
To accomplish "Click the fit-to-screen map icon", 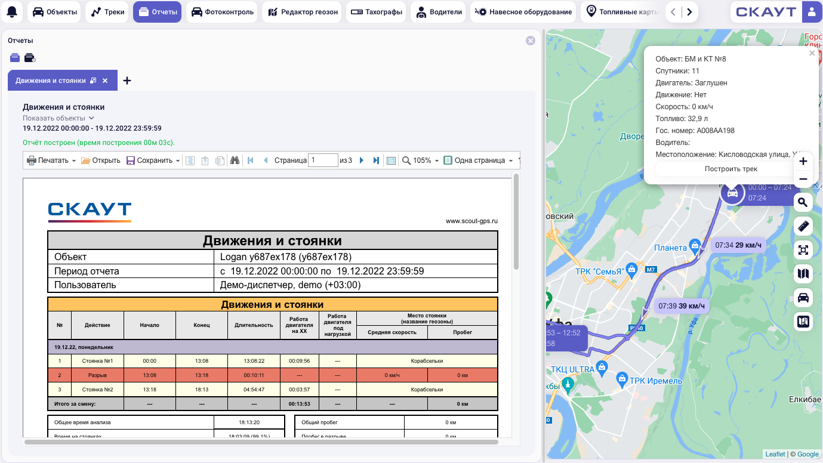I will [803, 250].
